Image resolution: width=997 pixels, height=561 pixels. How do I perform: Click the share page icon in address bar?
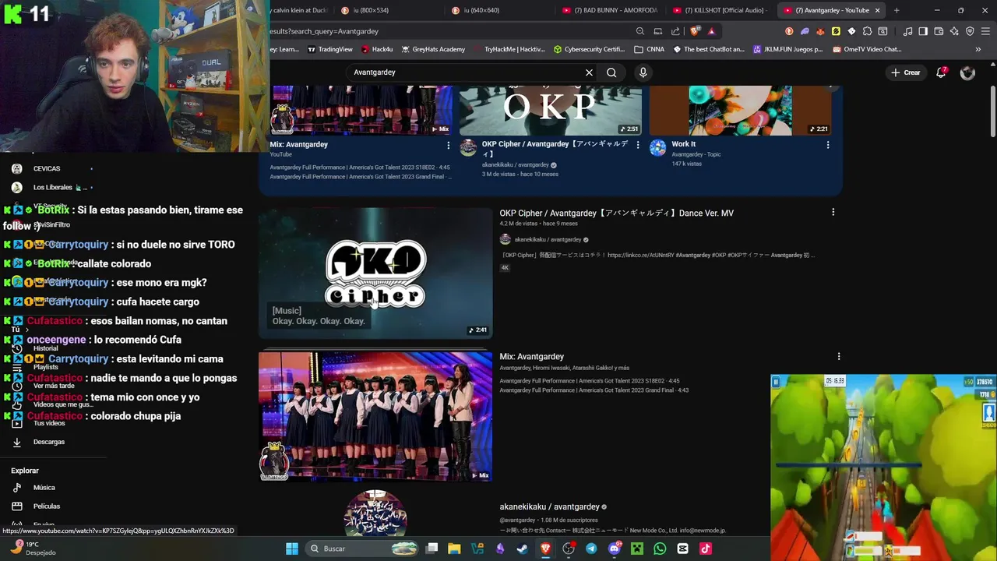tap(675, 31)
